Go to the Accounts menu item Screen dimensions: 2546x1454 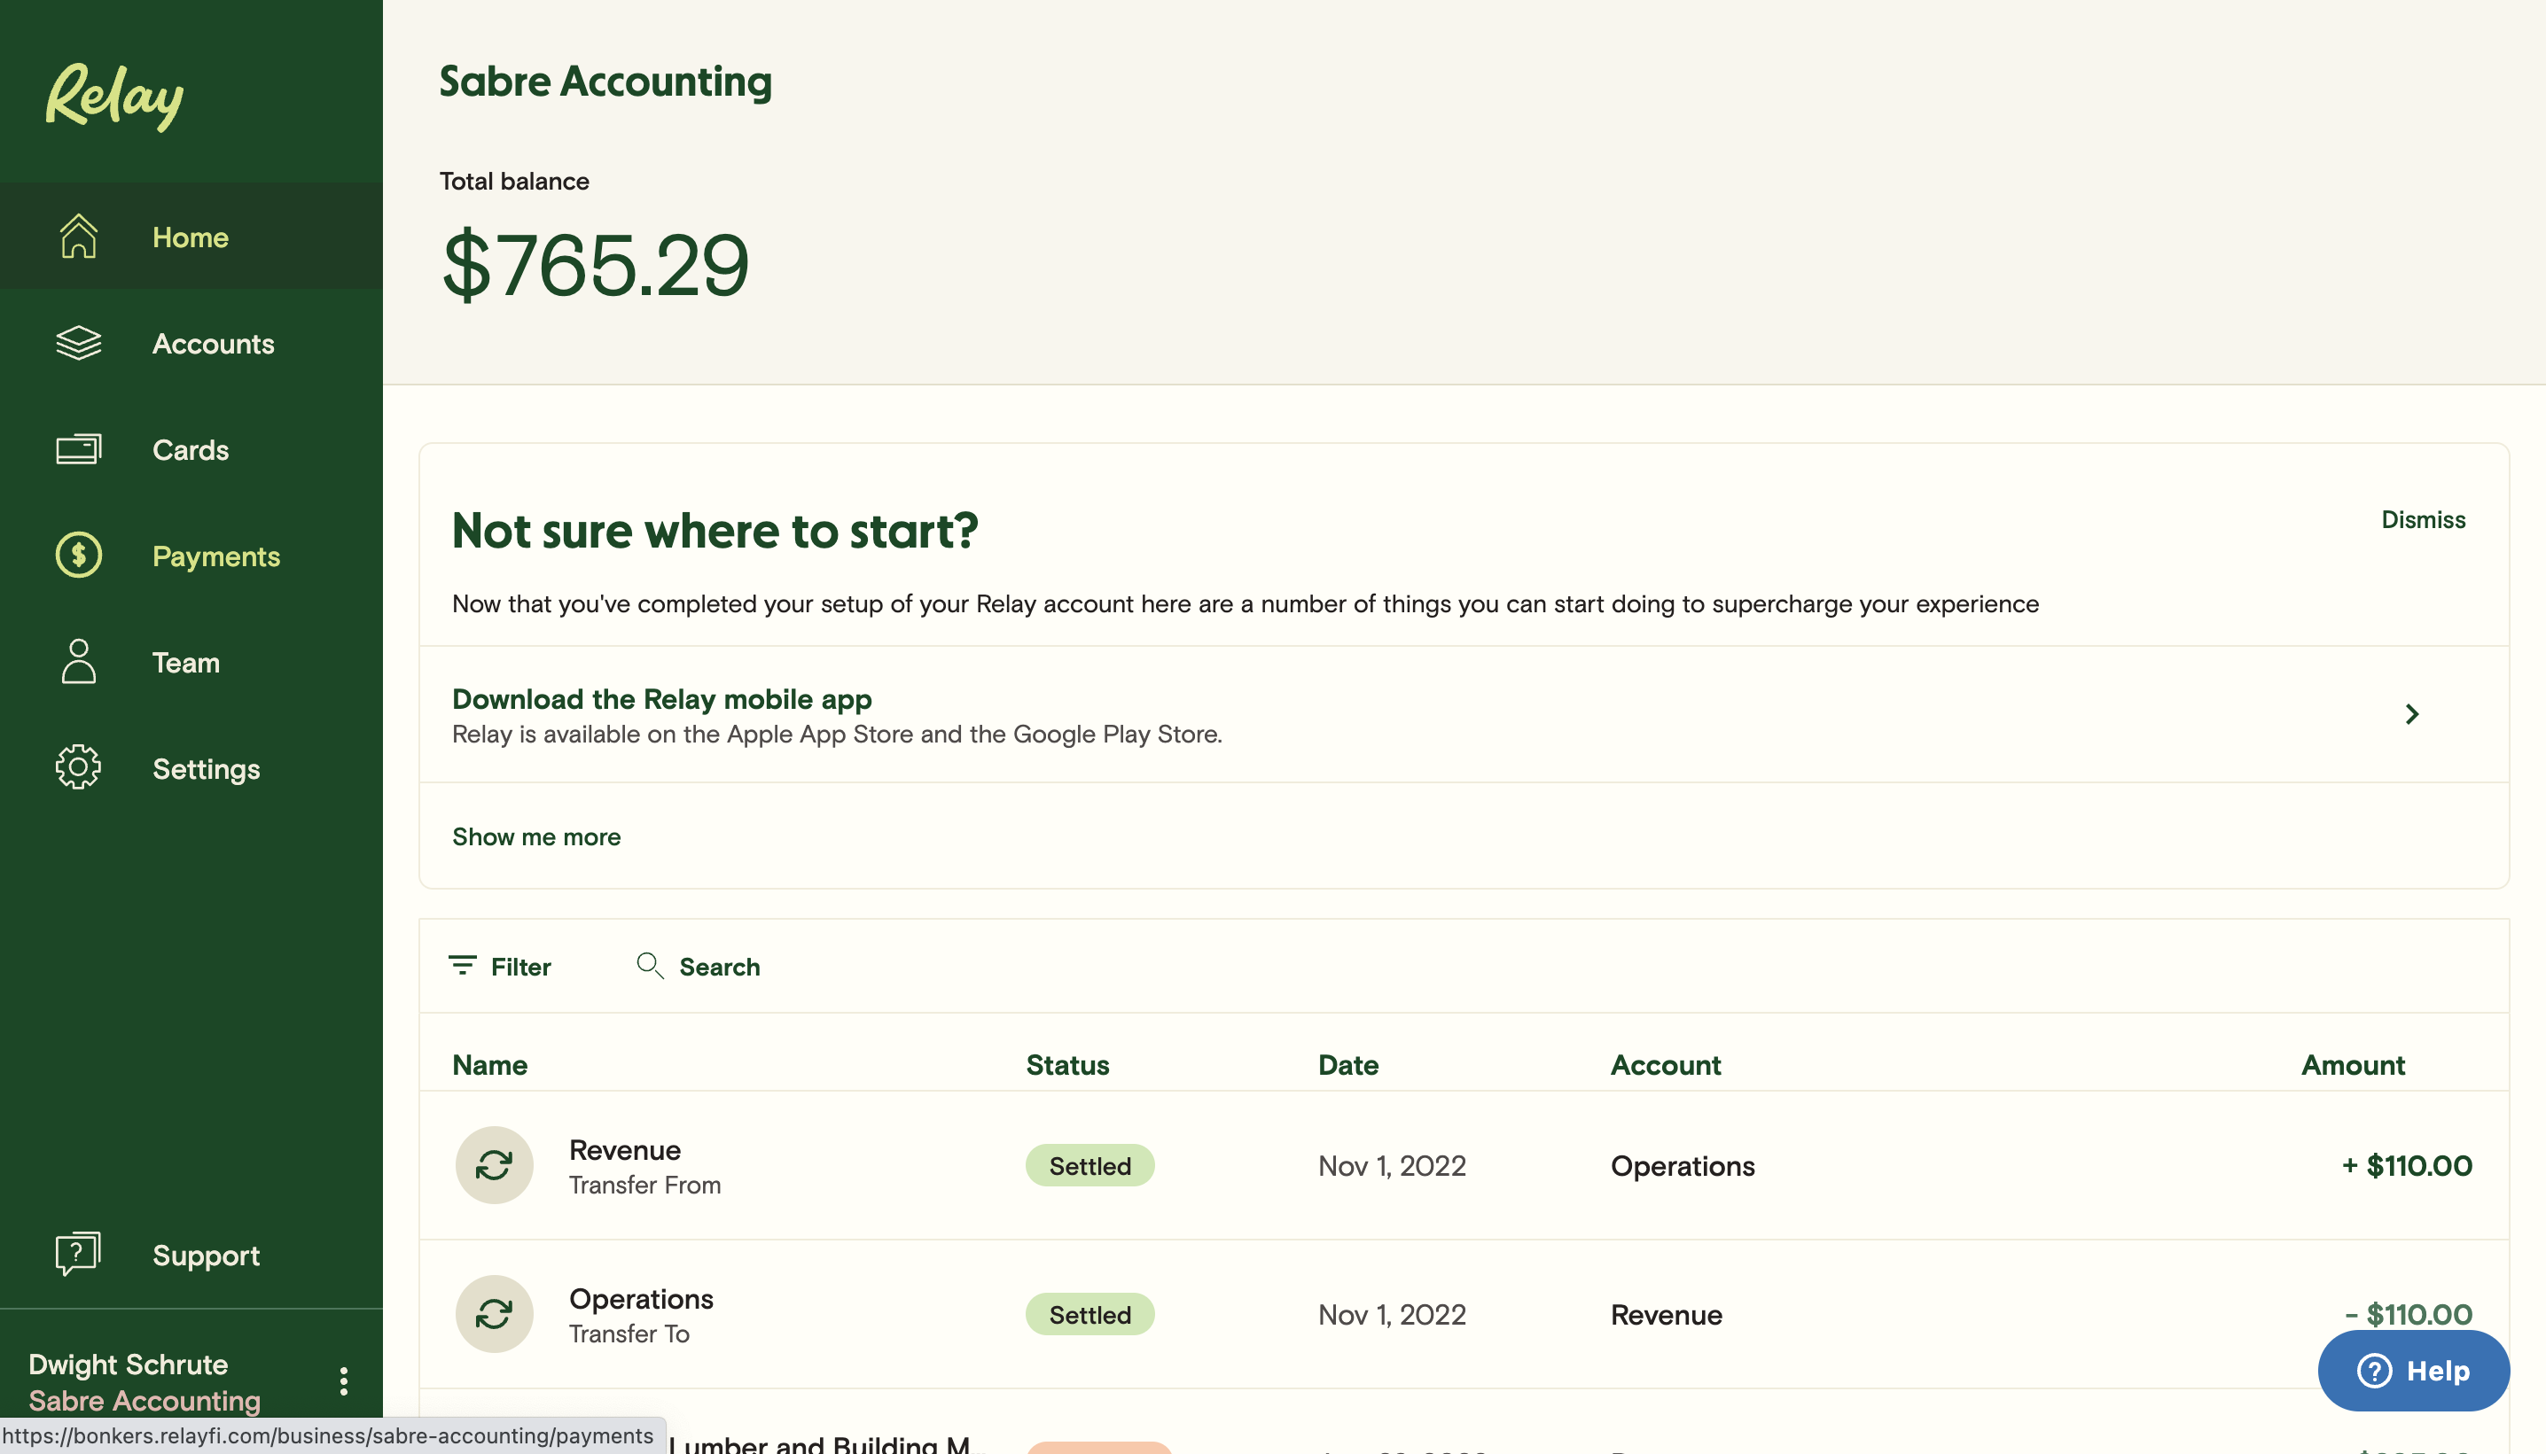213,344
